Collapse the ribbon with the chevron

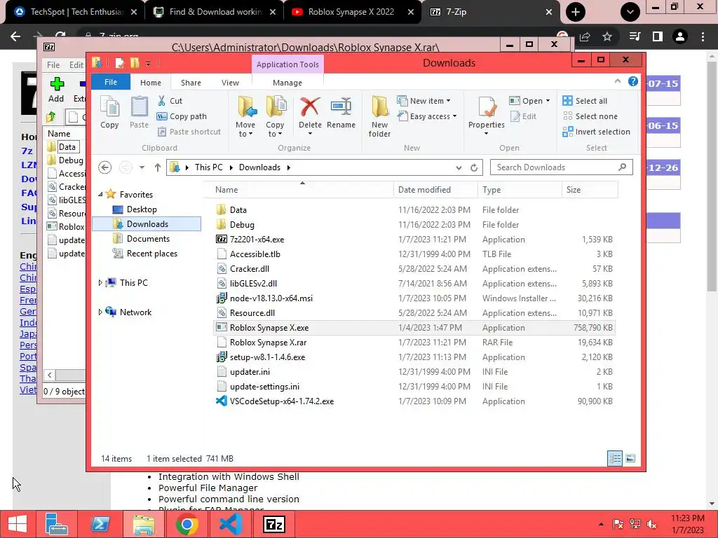617,81
